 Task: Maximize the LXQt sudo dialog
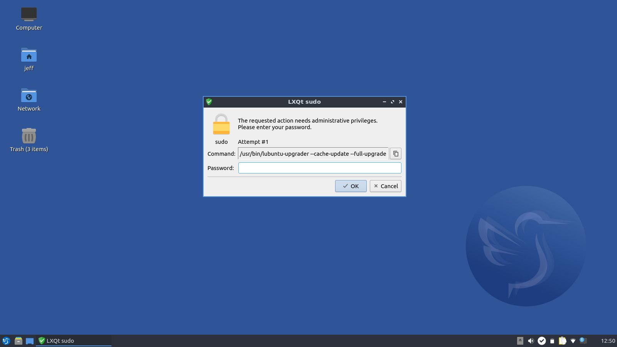[393, 102]
